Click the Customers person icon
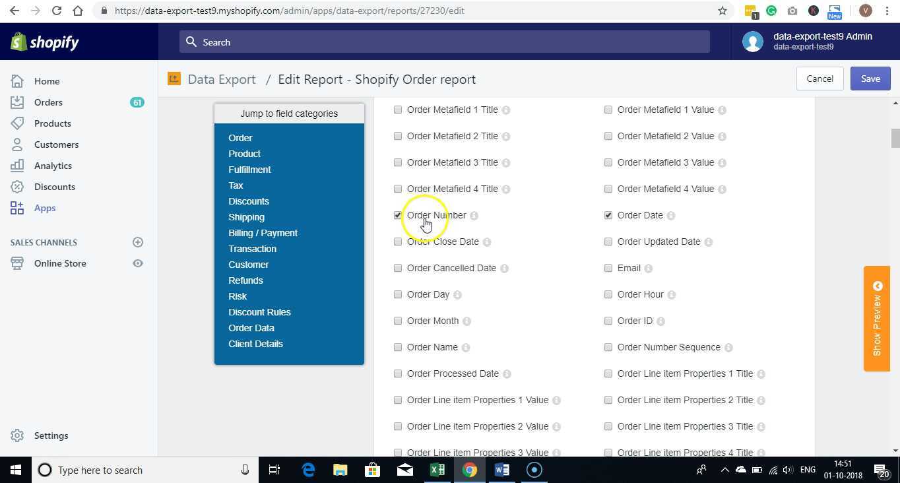Screen dimensions: 900x483 coord(17,145)
